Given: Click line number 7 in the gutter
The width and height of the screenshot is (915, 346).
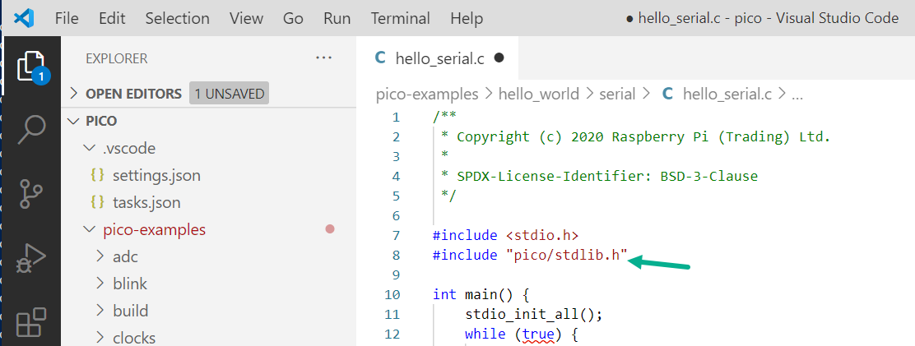Looking at the screenshot, I should (x=397, y=235).
